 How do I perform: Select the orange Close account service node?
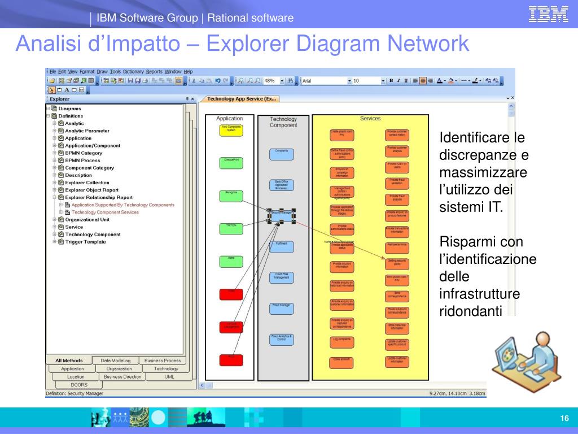341,362
